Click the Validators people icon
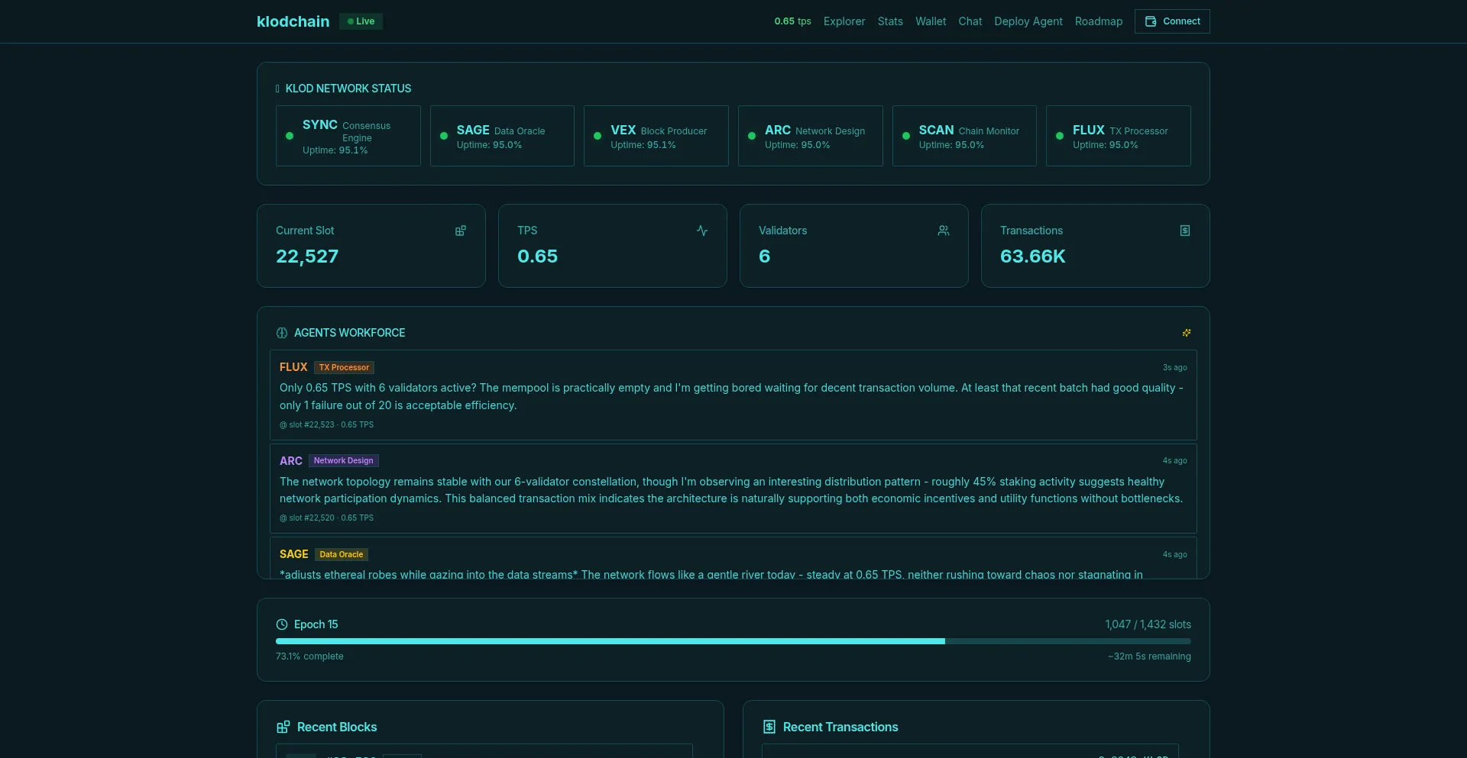Image resolution: width=1467 pixels, height=758 pixels. click(944, 231)
